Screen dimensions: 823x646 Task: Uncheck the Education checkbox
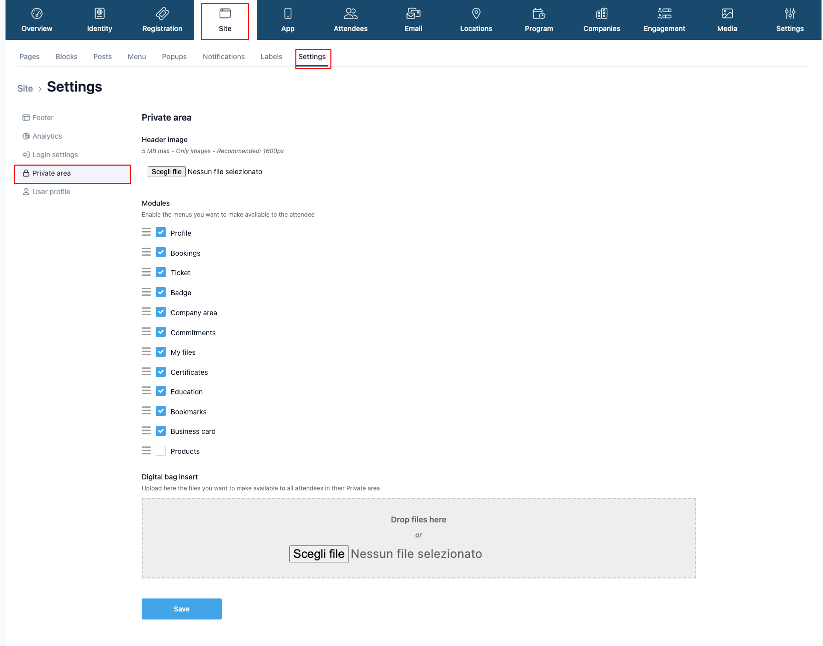(161, 391)
